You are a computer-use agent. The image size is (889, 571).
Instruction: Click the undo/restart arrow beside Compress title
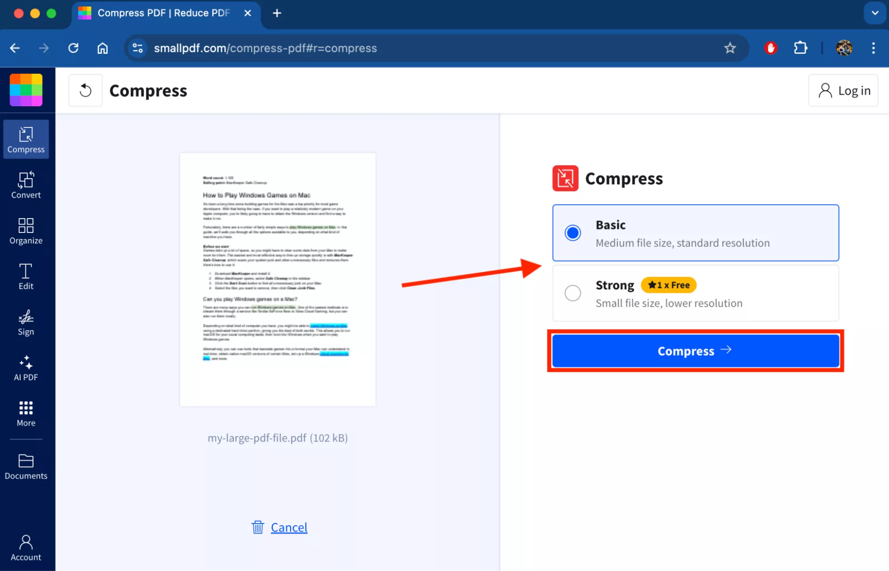pos(85,91)
